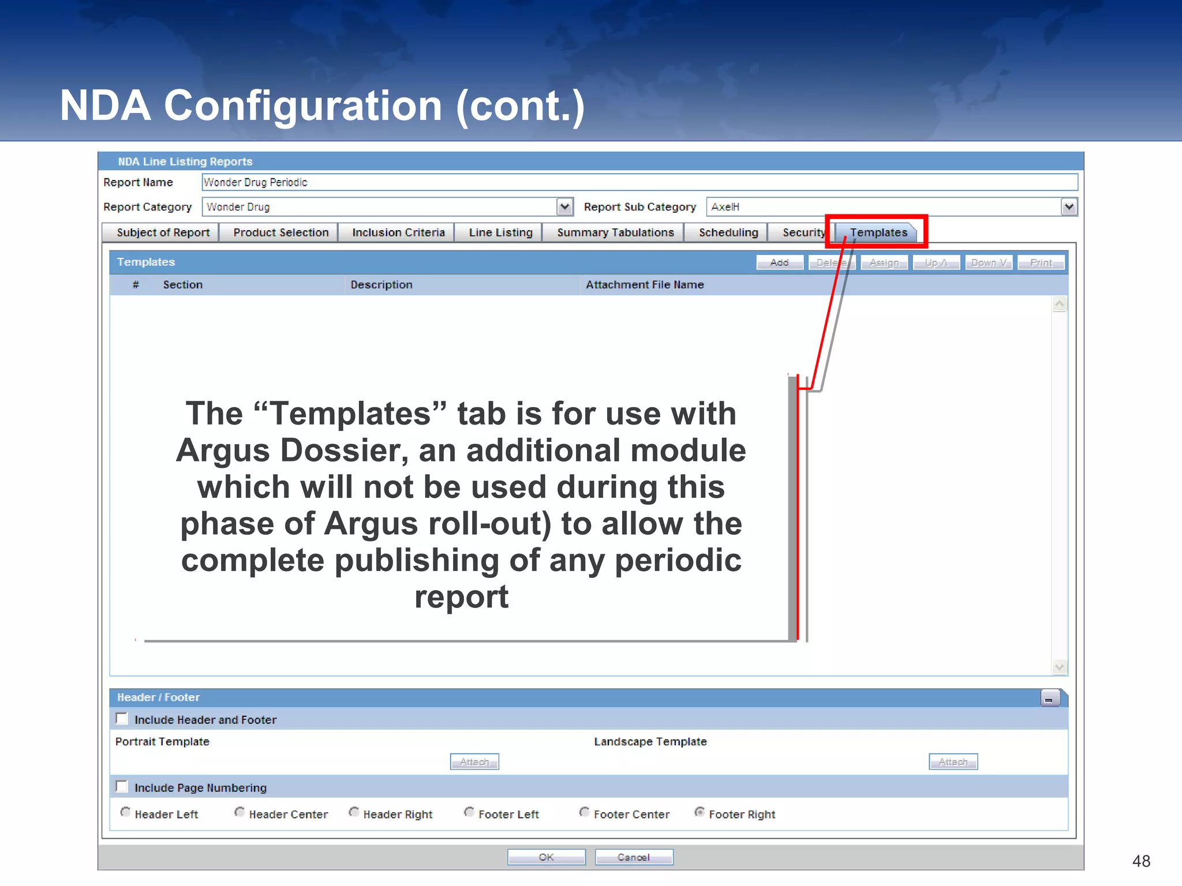Click the Assign button

pos(884,262)
